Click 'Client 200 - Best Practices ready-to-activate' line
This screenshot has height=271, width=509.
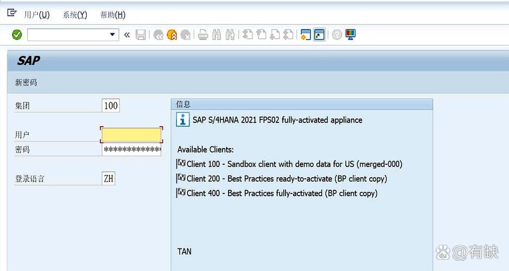pyautogui.click(x=287, y=179)
